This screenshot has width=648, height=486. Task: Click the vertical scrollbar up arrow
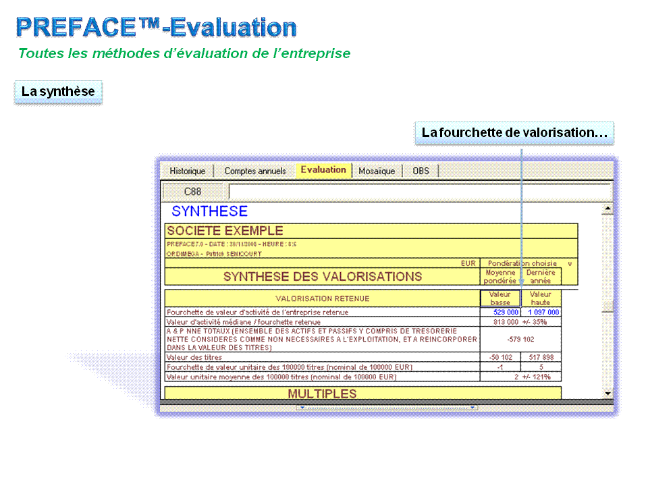pyautogui.click(x=607, y=209)
